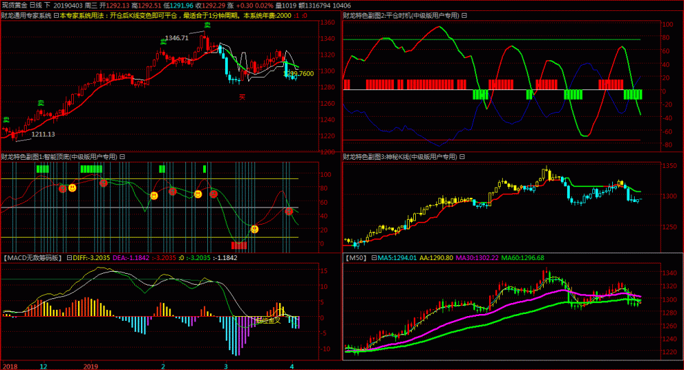Click the 【MACD无敌筹码版】 panel title
The width and height of the screenshot is (684, 370).
click(33, 257)
